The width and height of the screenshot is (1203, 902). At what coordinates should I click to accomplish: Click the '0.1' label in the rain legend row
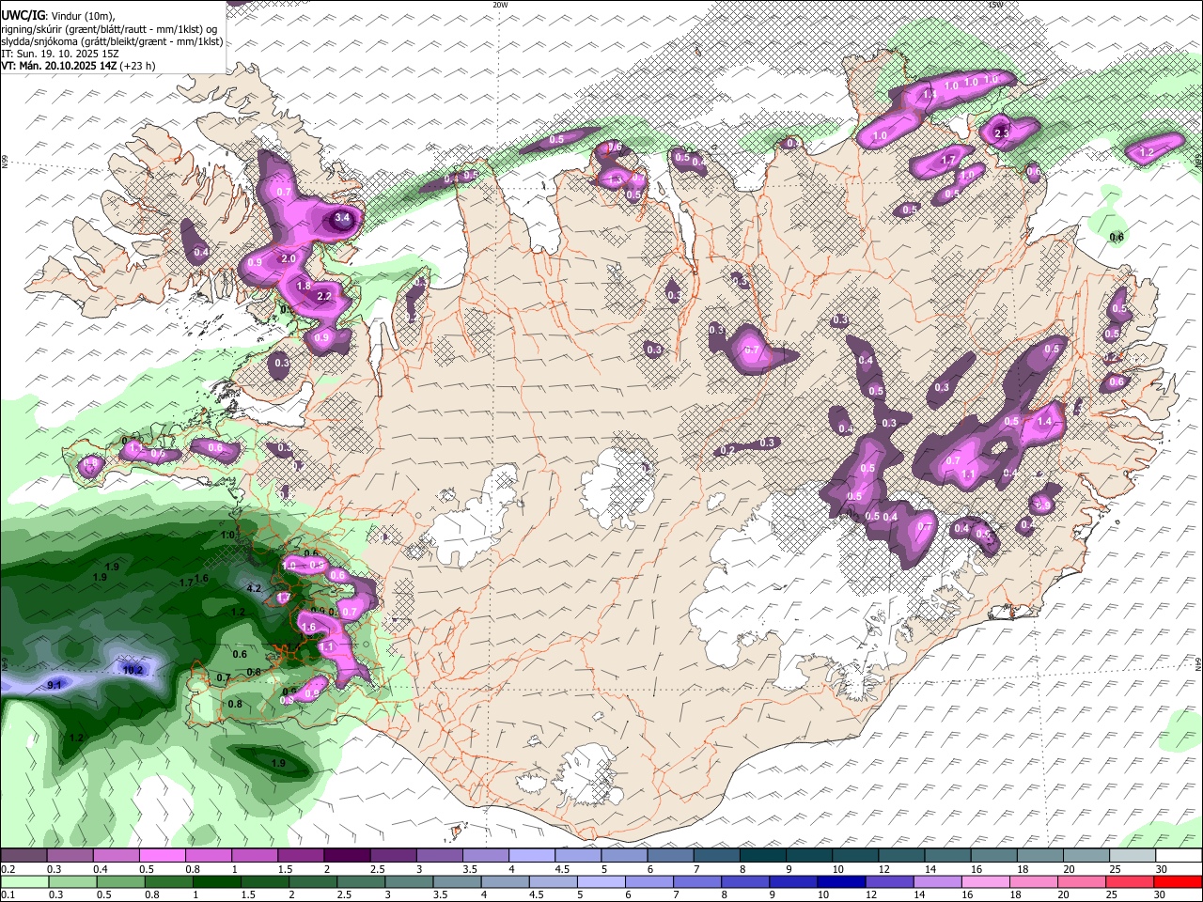(8, 895)
